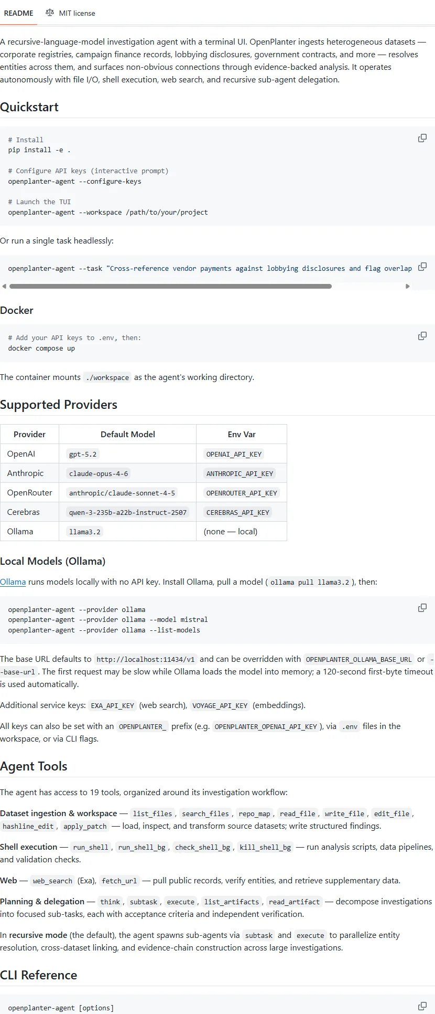The image size is (435, 1014).
Task: Click the Docker section heading
Action: (17, 310)
